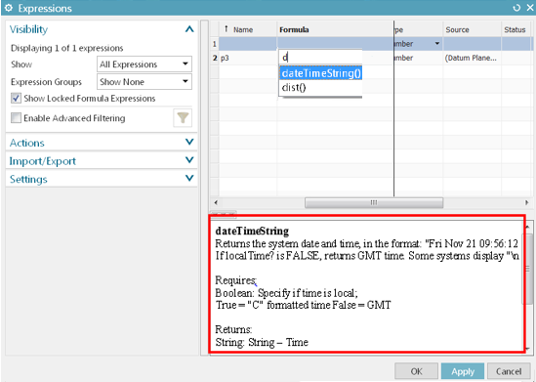Viewport: 536px width, 382px height.
Task: Choose dist() from the suggestion list
Action: pyautogui.click(x=321, y=88)
